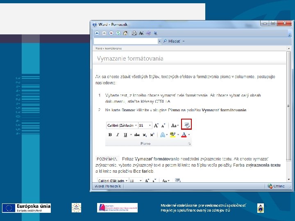
Task: Toggle Underline in the Písmo group
Action: tap(125, 135)
